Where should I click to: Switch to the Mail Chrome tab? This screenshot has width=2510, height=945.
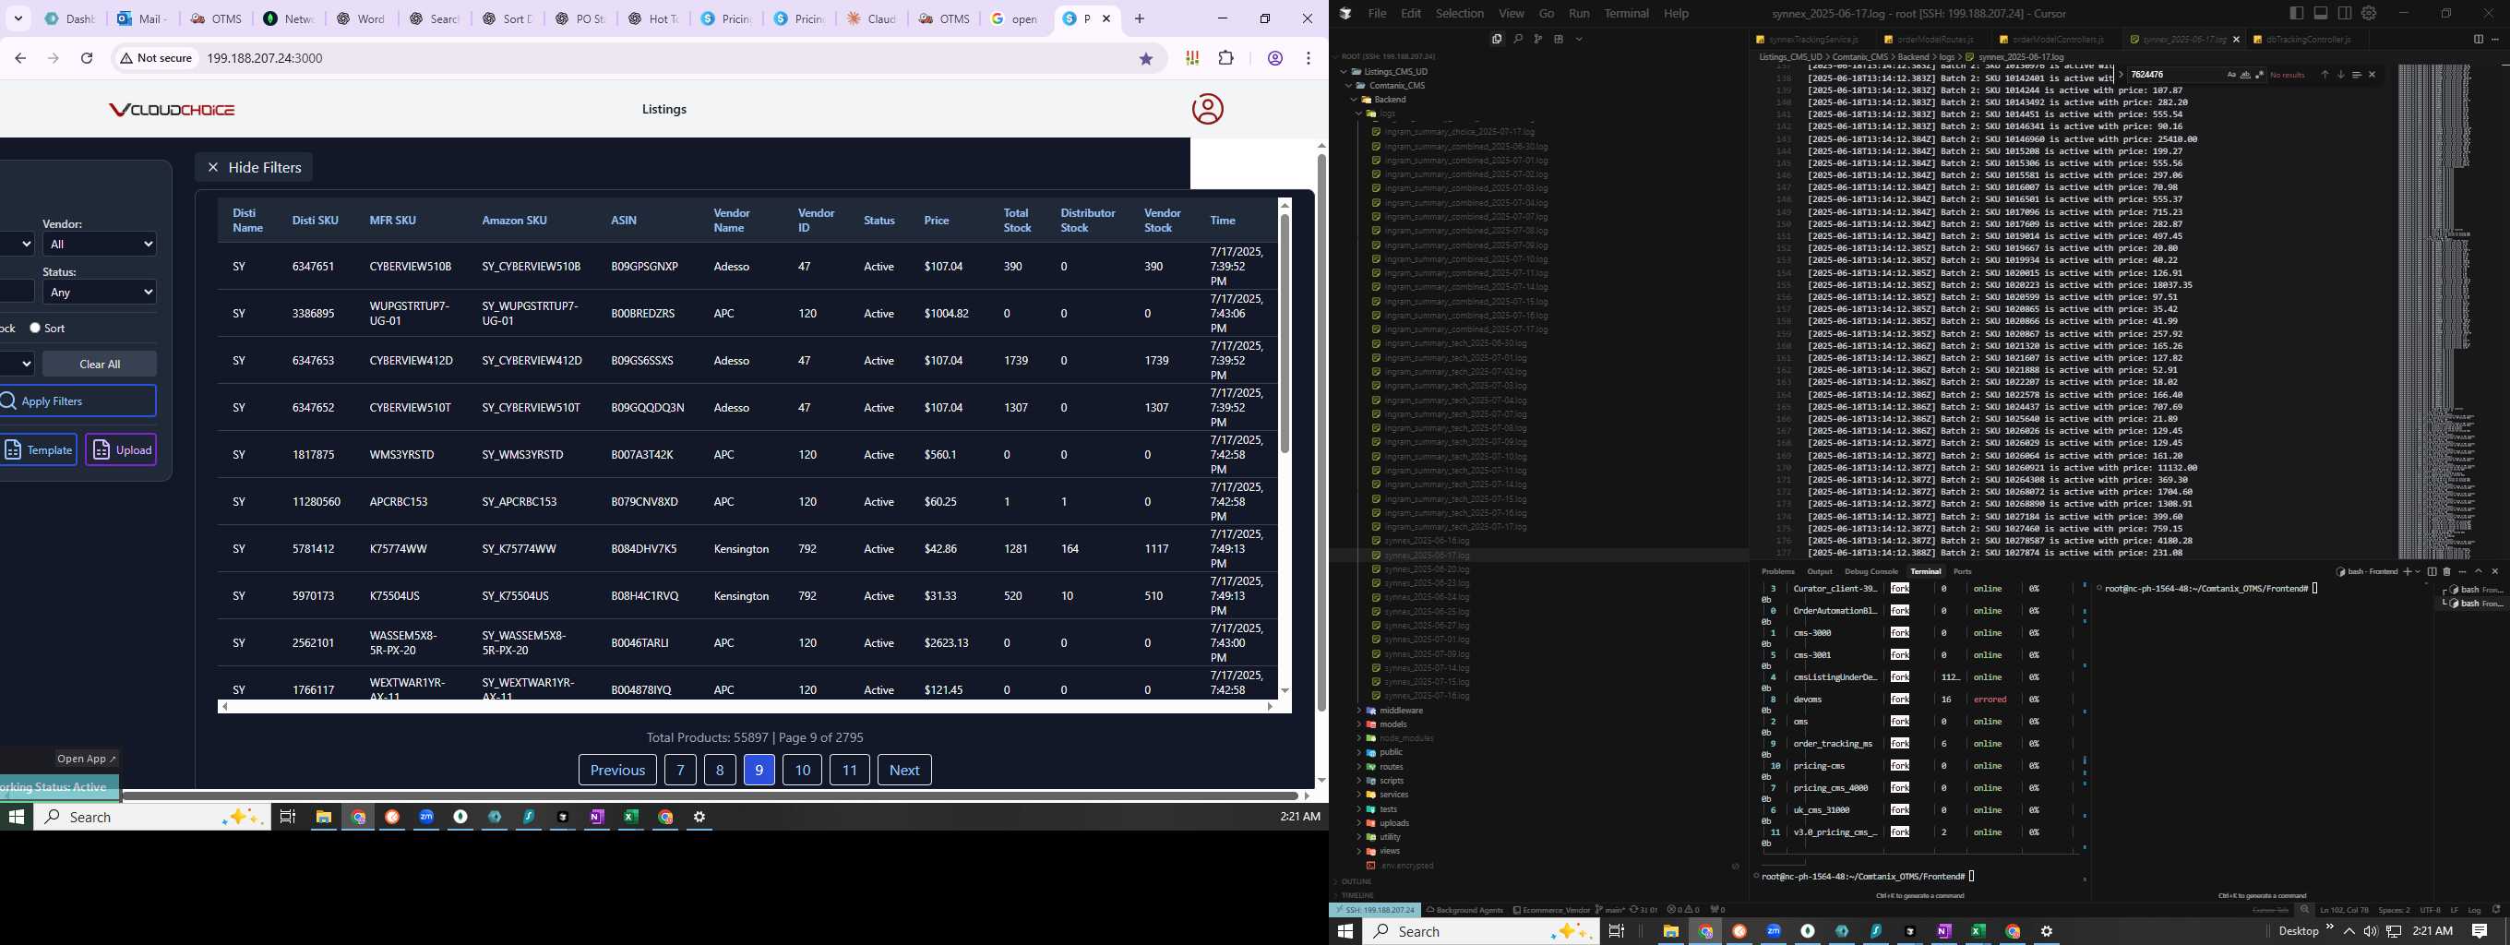142,18
